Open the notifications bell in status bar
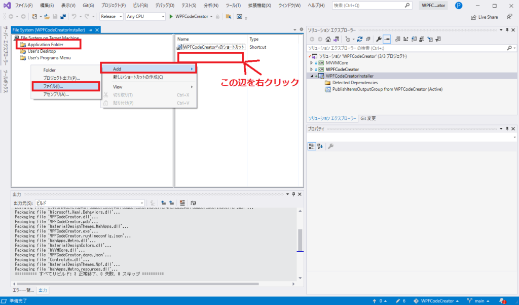Image resolution: width=519 pixels, height=305 pixels. [502, 301]
